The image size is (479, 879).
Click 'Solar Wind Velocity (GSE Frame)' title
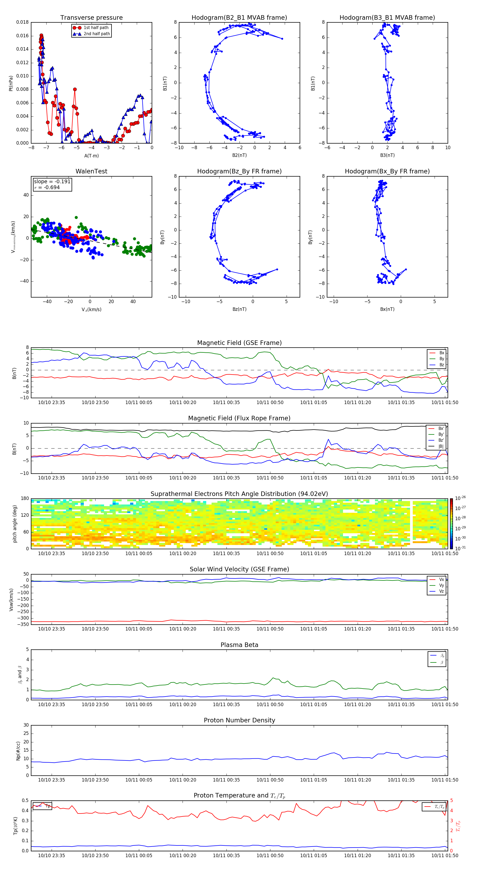tap(239, 569)
